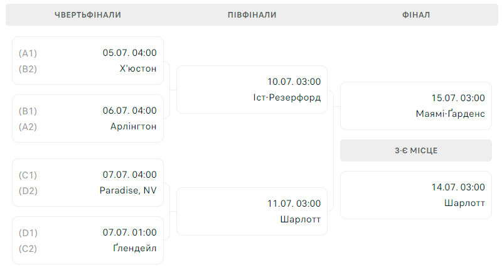Screen dimensions: 502x272
Task: Open the A1 vs B2 quarterfinal in Х'юстон
Action: pyautogui.click(x=88, y=60)
